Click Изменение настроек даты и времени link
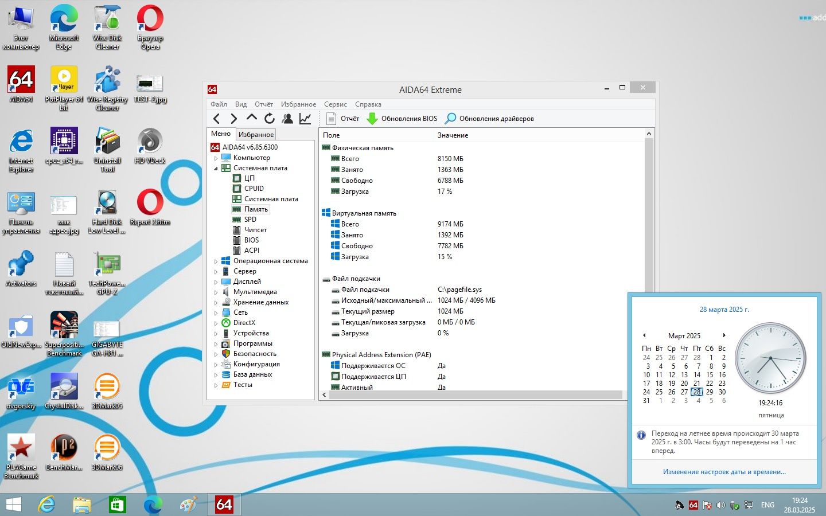 pos(724,472)
